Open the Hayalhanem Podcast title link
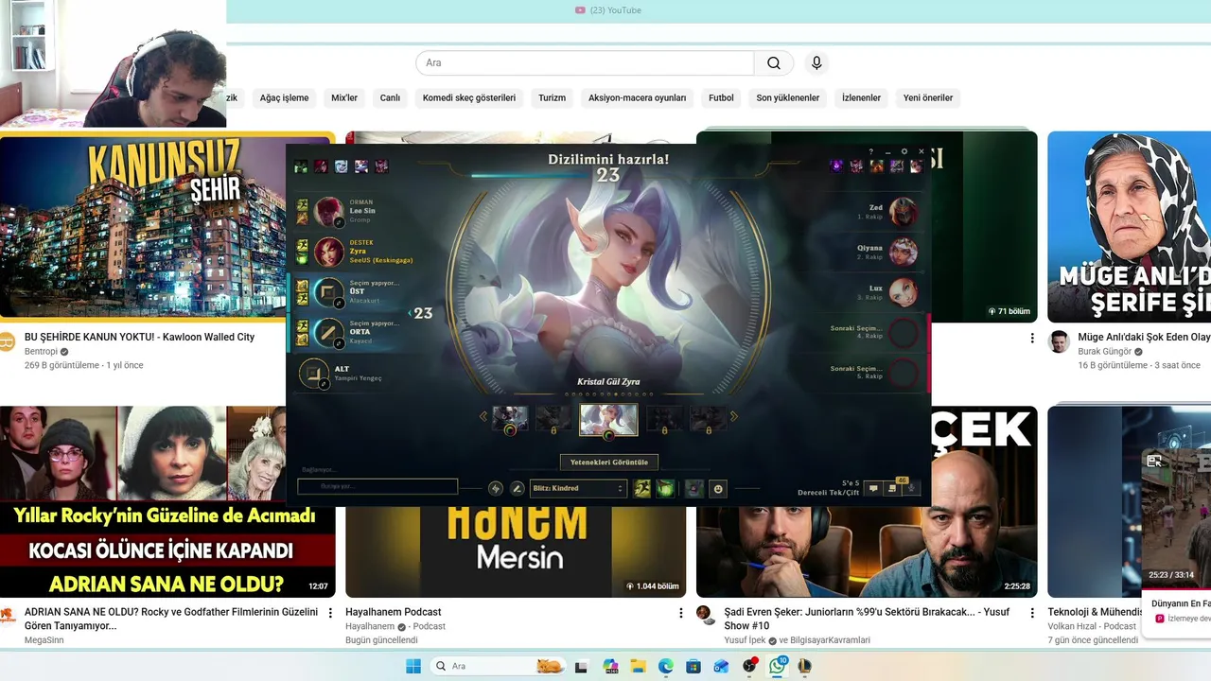 click(x=393, y=612)
